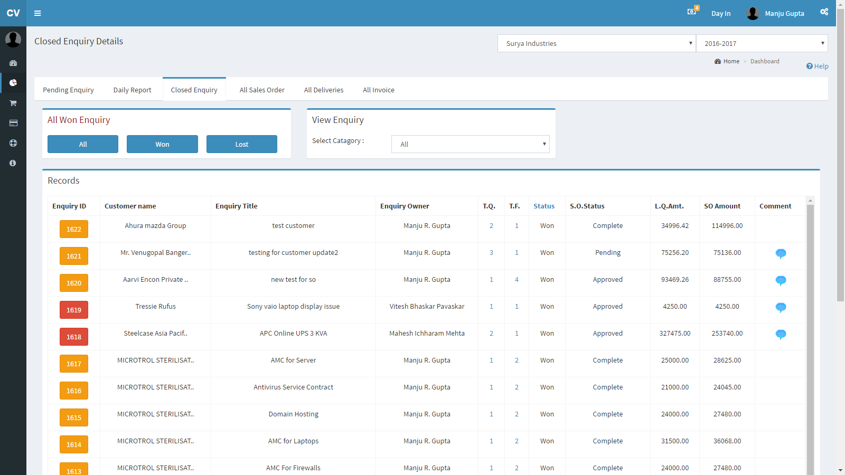The image size is (845, 475).
Task: Switch to the Daily Report tab
Action: 132,90
